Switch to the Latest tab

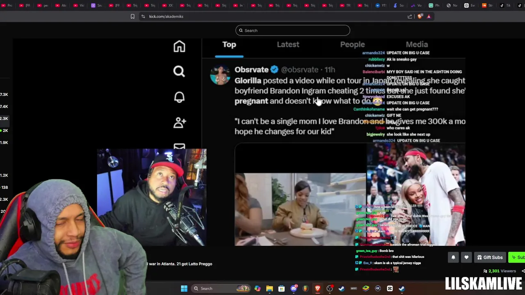click(288, 44)
